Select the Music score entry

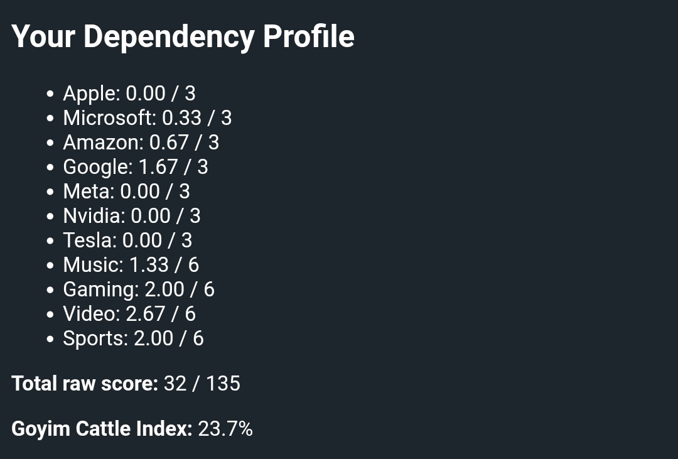131,265
